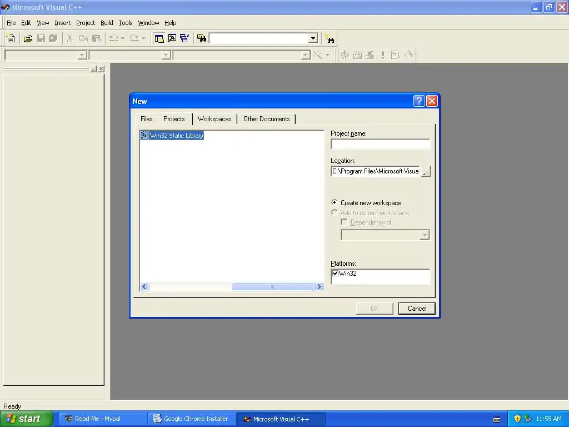
Task: Click the Paste clipboard icon
Action: 97,38
